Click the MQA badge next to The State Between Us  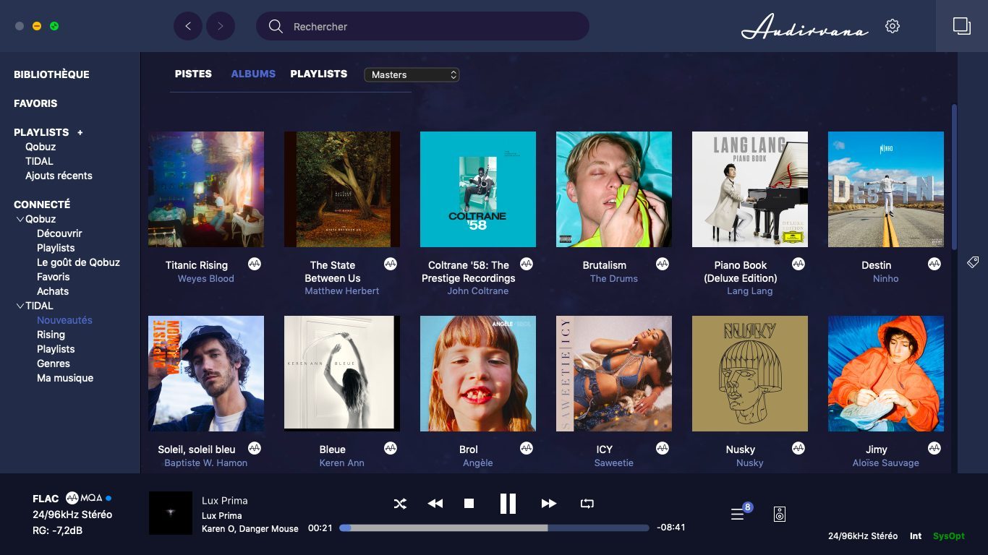[x=391, y=264]
